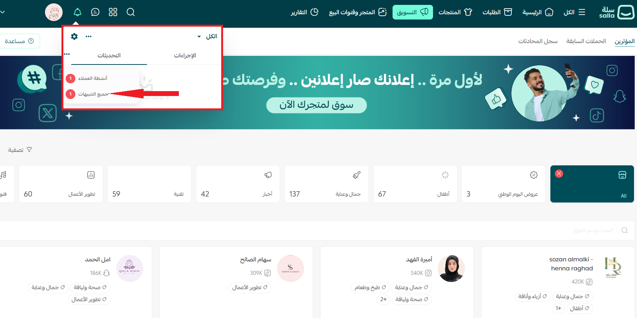Expand the chevron at top-left corner

[x=3, y=12]
